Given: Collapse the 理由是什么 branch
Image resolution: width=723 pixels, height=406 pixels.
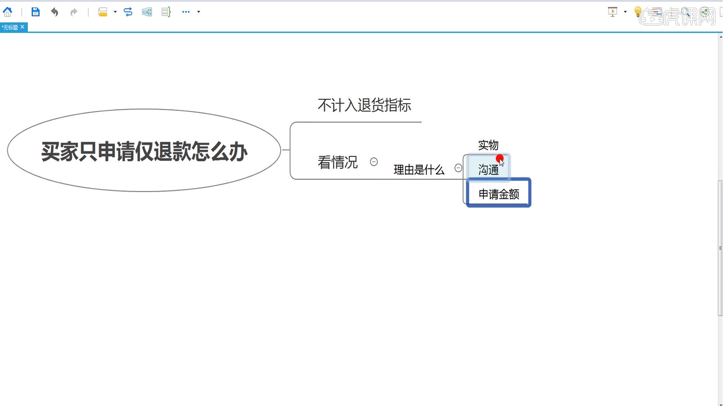Looking at the screenshot, I should 458,168.
